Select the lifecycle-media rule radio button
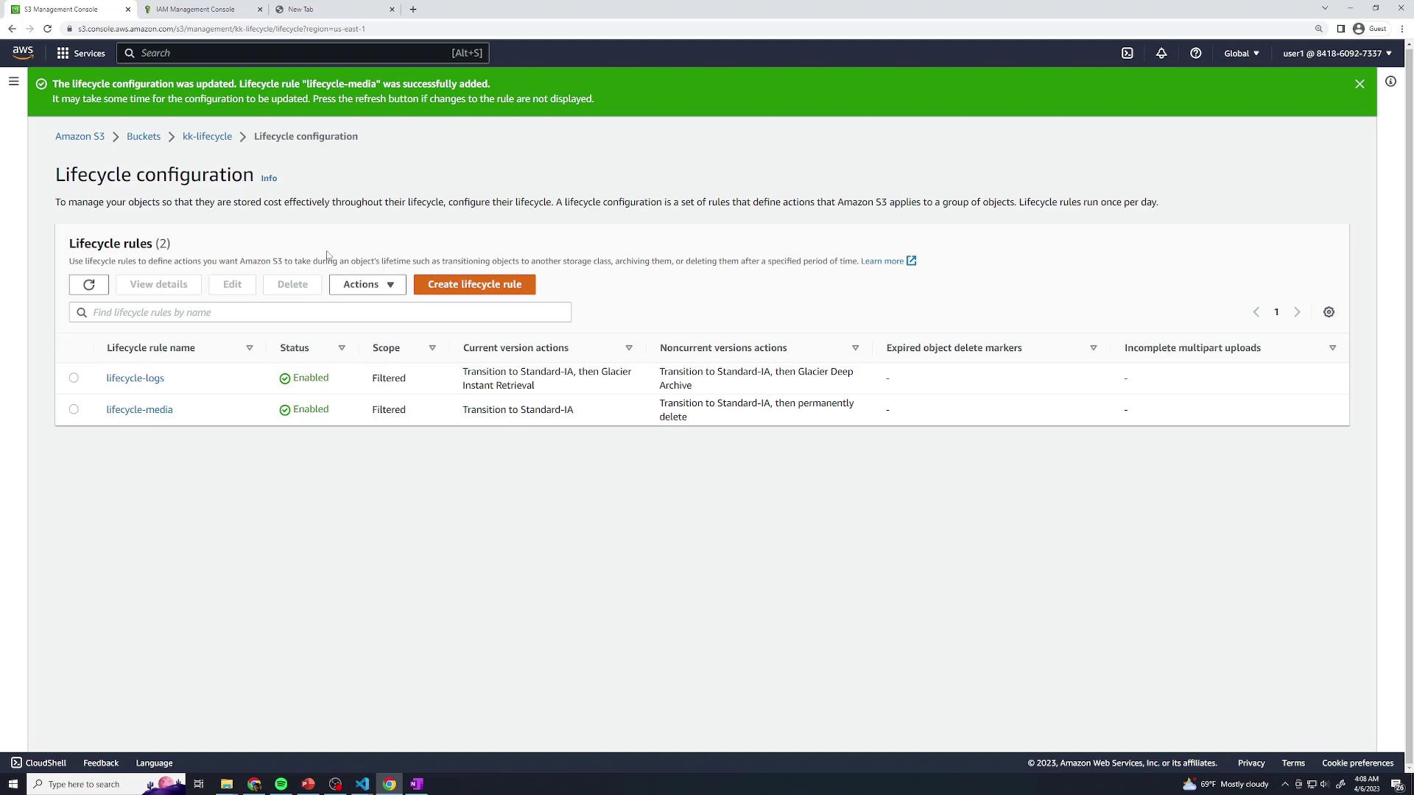Viewport: 1414px width, 795px height. click(74, 409)
